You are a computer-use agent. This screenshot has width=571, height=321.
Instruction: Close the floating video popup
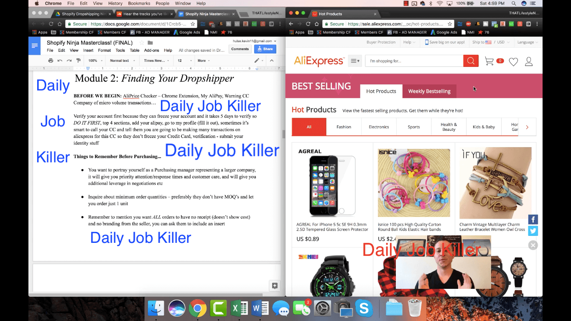(x=533, y=245)
